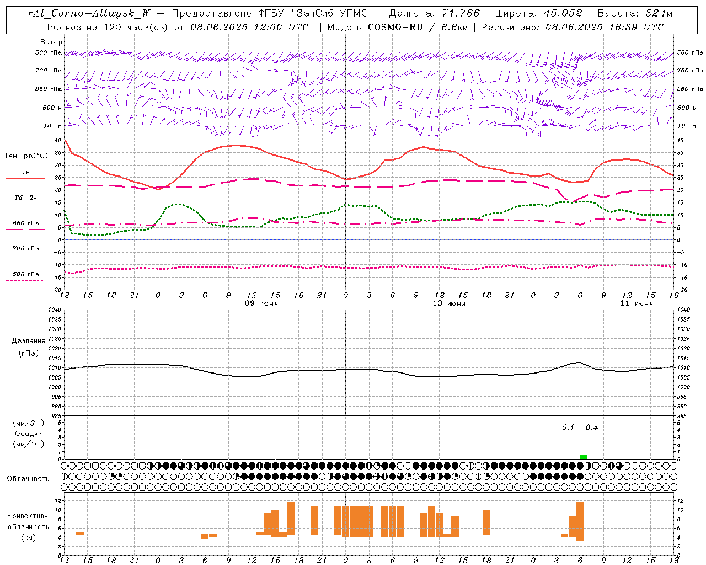
Task: Click the Ветер panel label
Action: click(x=51, y=42)
